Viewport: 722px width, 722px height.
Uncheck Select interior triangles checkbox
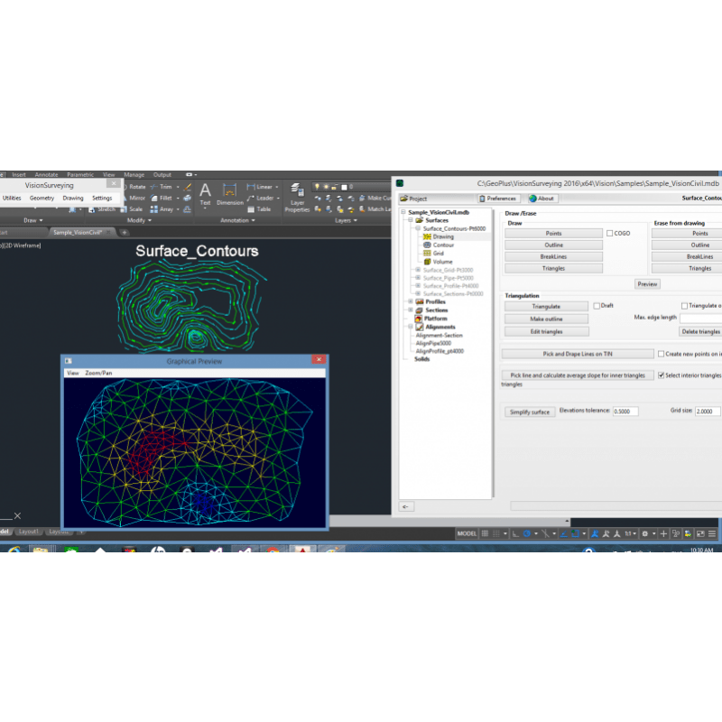(662, 375)
